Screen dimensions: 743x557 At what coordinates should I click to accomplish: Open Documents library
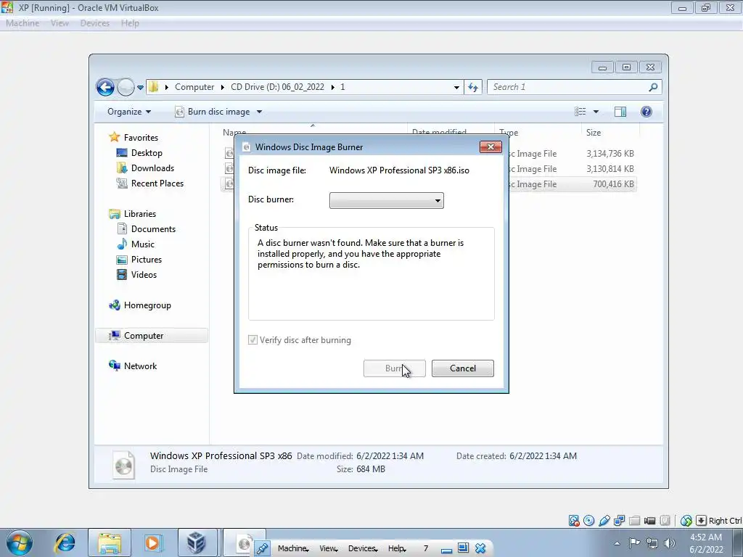[152, 228]
